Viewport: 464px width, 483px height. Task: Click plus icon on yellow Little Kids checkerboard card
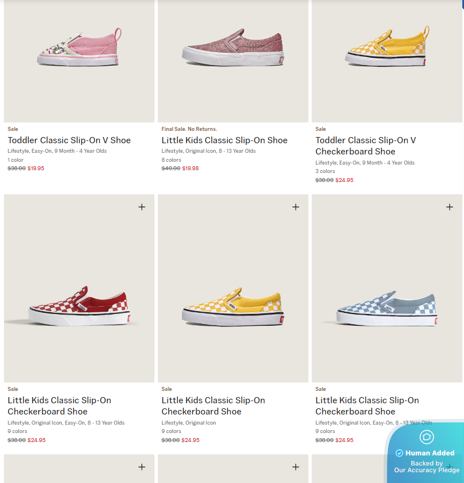pyautogui.click(x=295, y=207)
